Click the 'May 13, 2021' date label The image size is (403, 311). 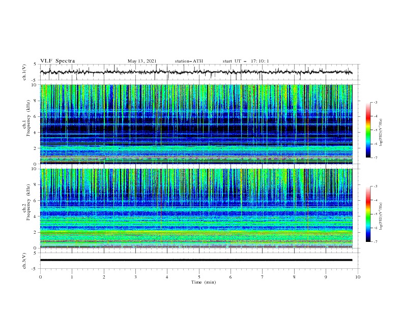(142, 61)
